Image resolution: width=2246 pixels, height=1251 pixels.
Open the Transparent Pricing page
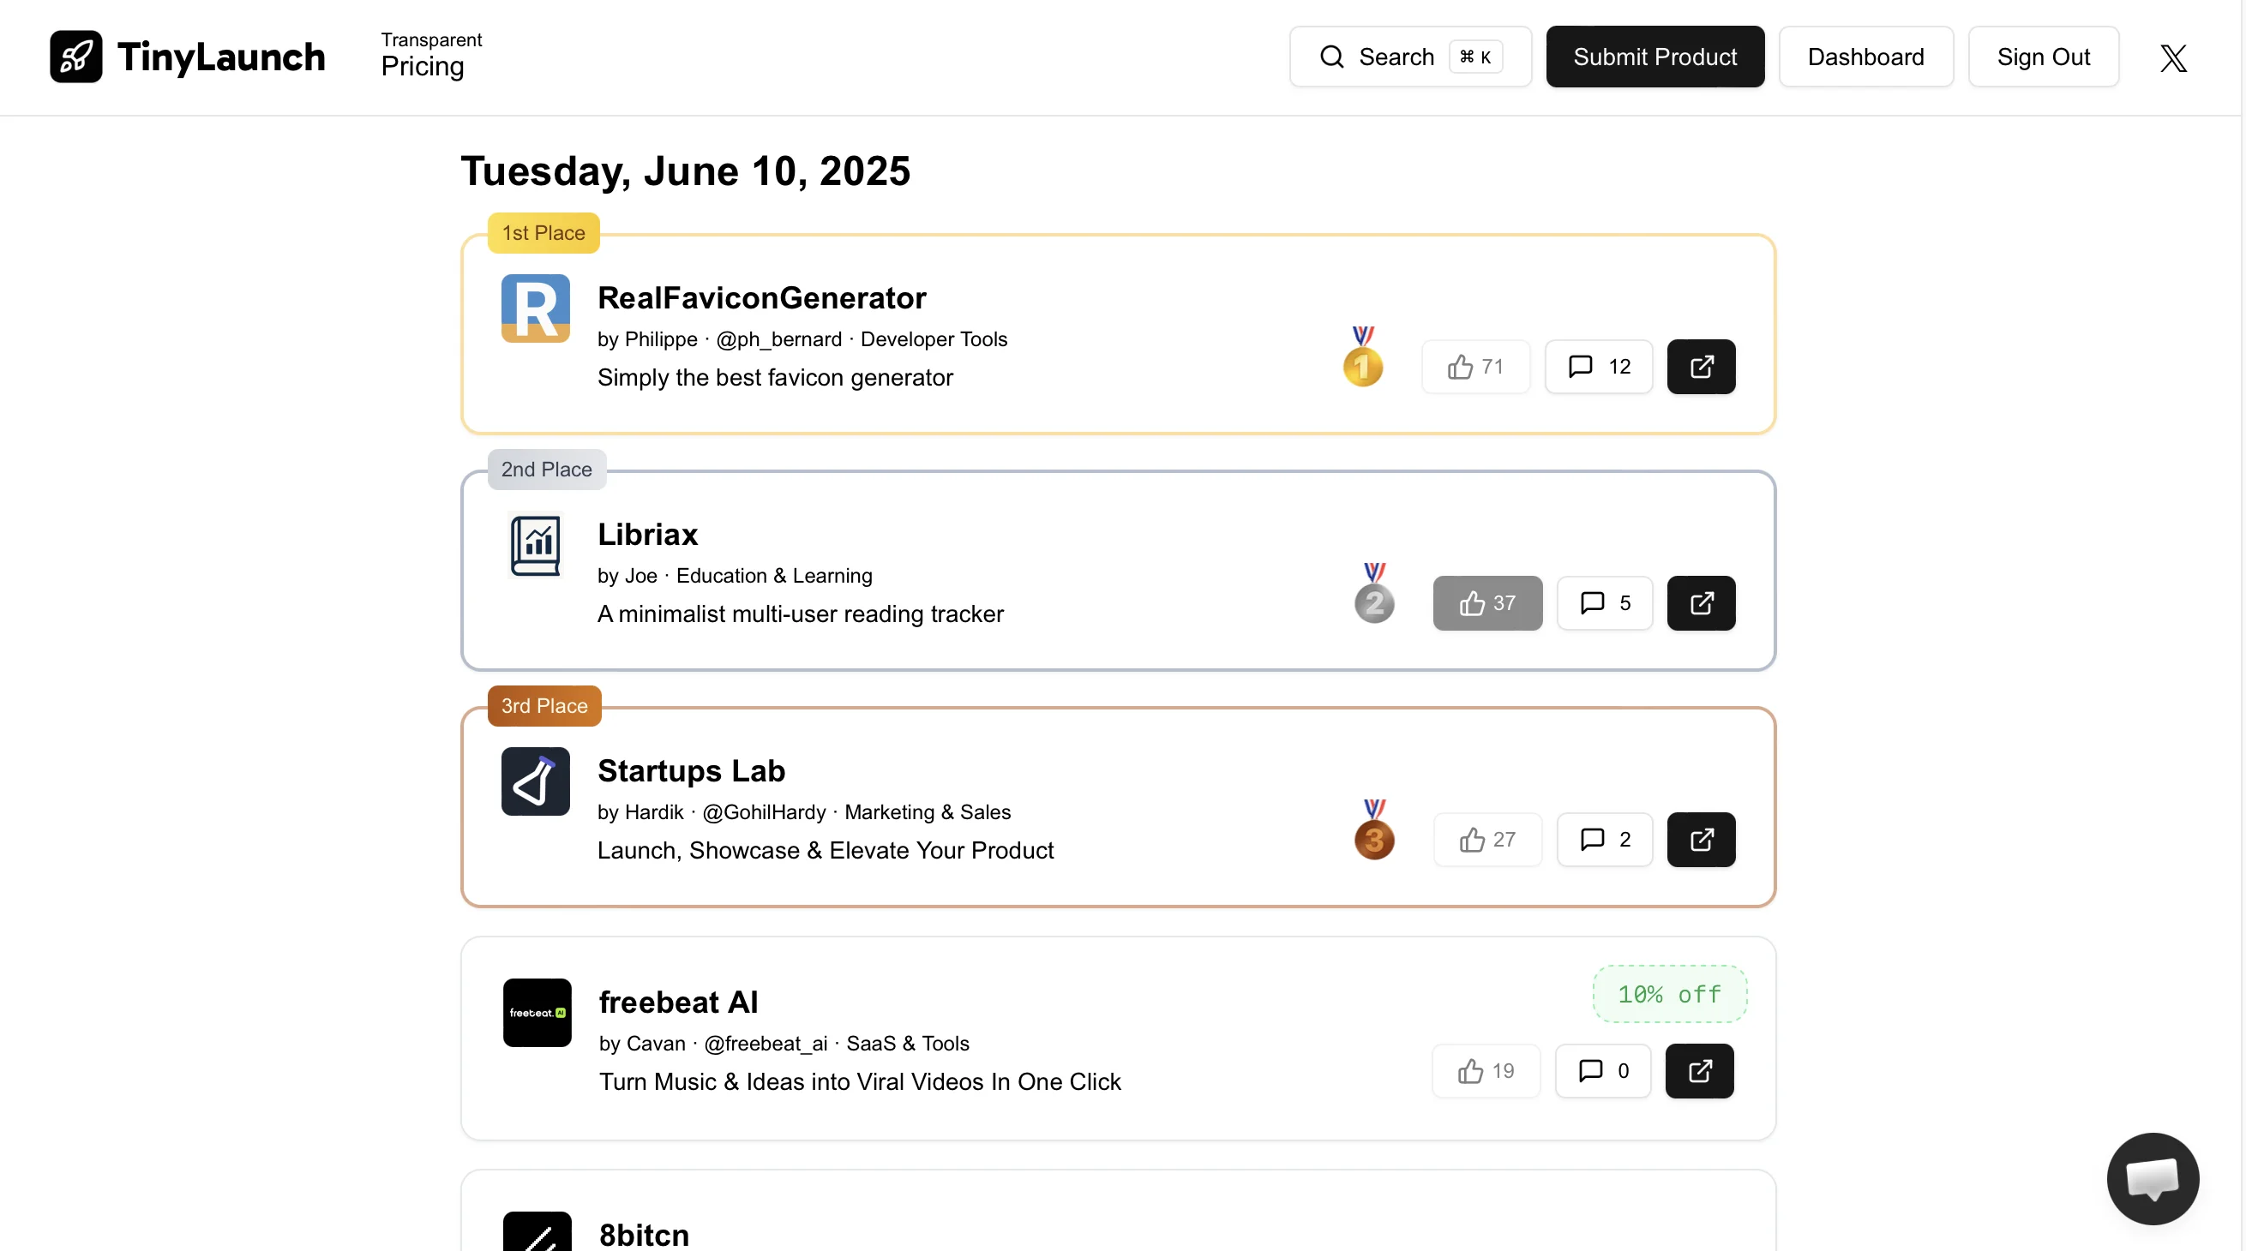tap(430, 57)
